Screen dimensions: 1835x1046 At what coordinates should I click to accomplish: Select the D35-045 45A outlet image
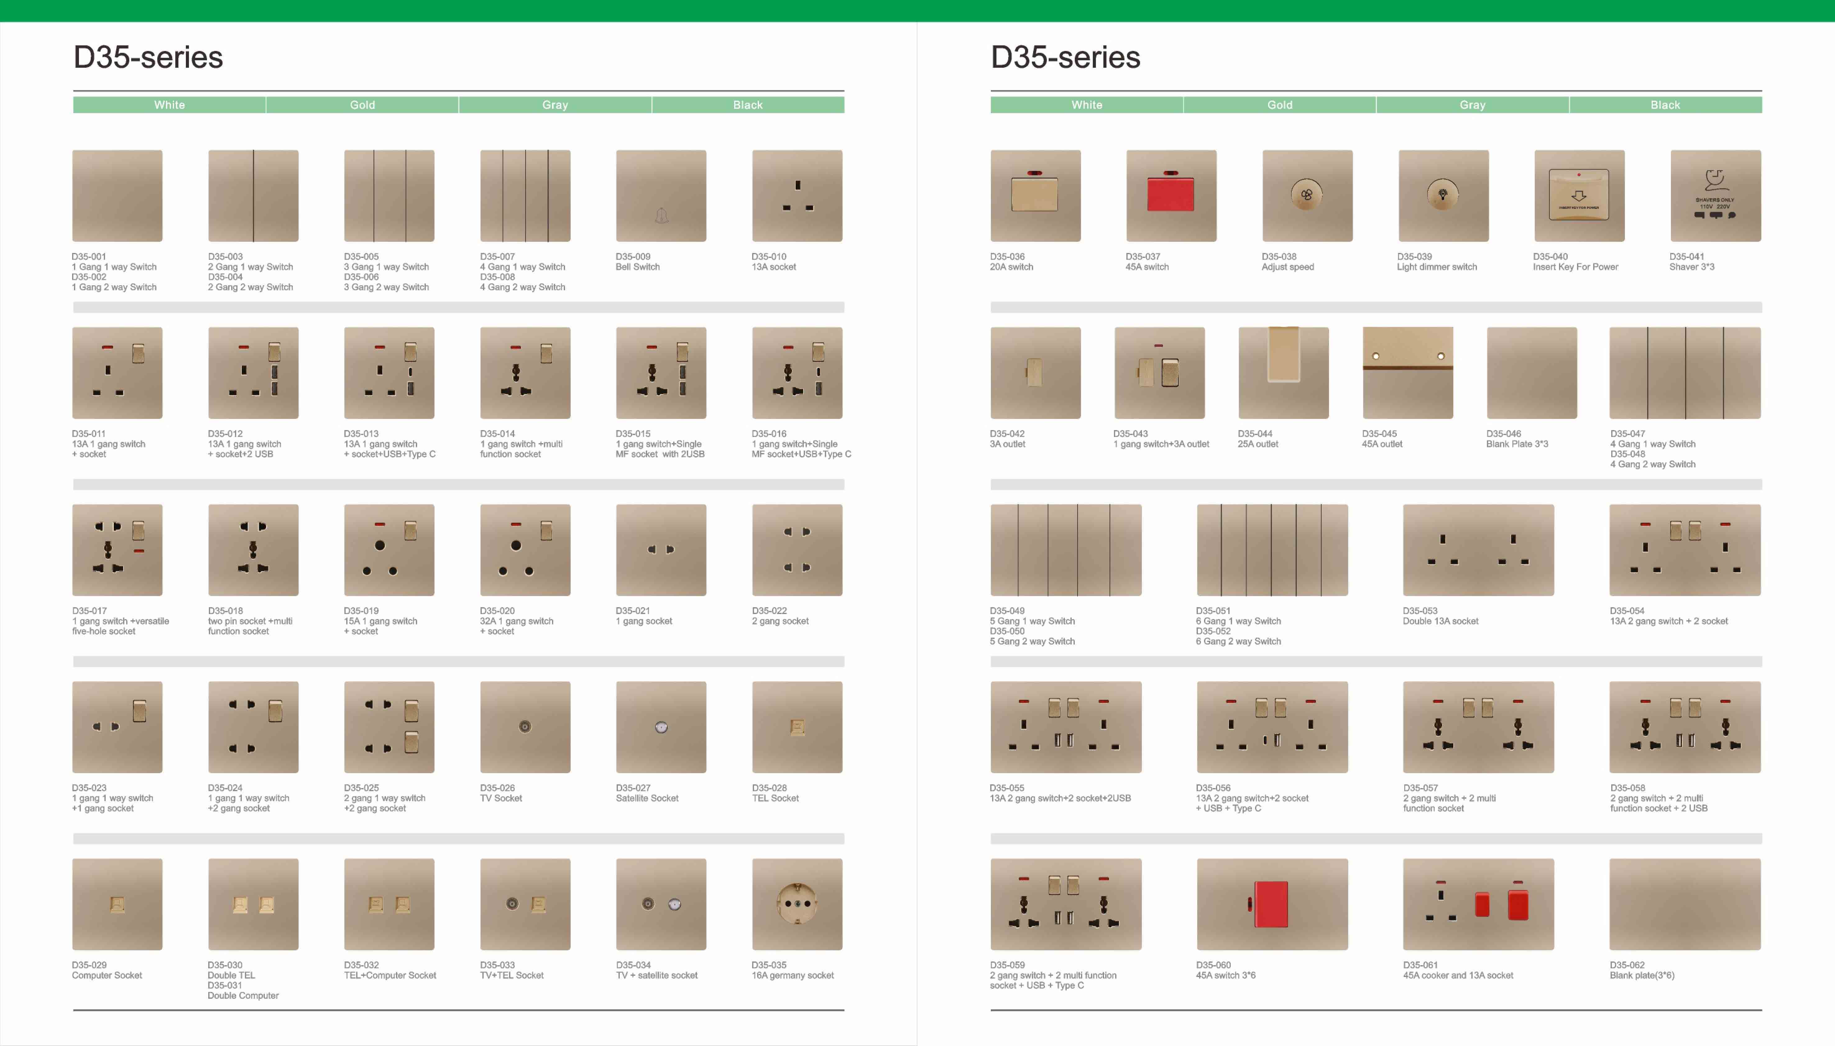1408,373
